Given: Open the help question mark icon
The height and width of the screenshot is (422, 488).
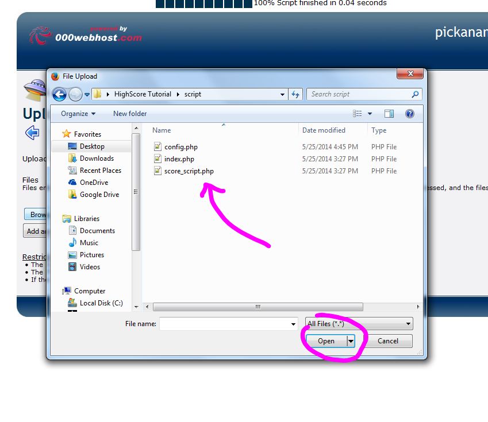Looking at the screenshot, I should pos(410,114).
